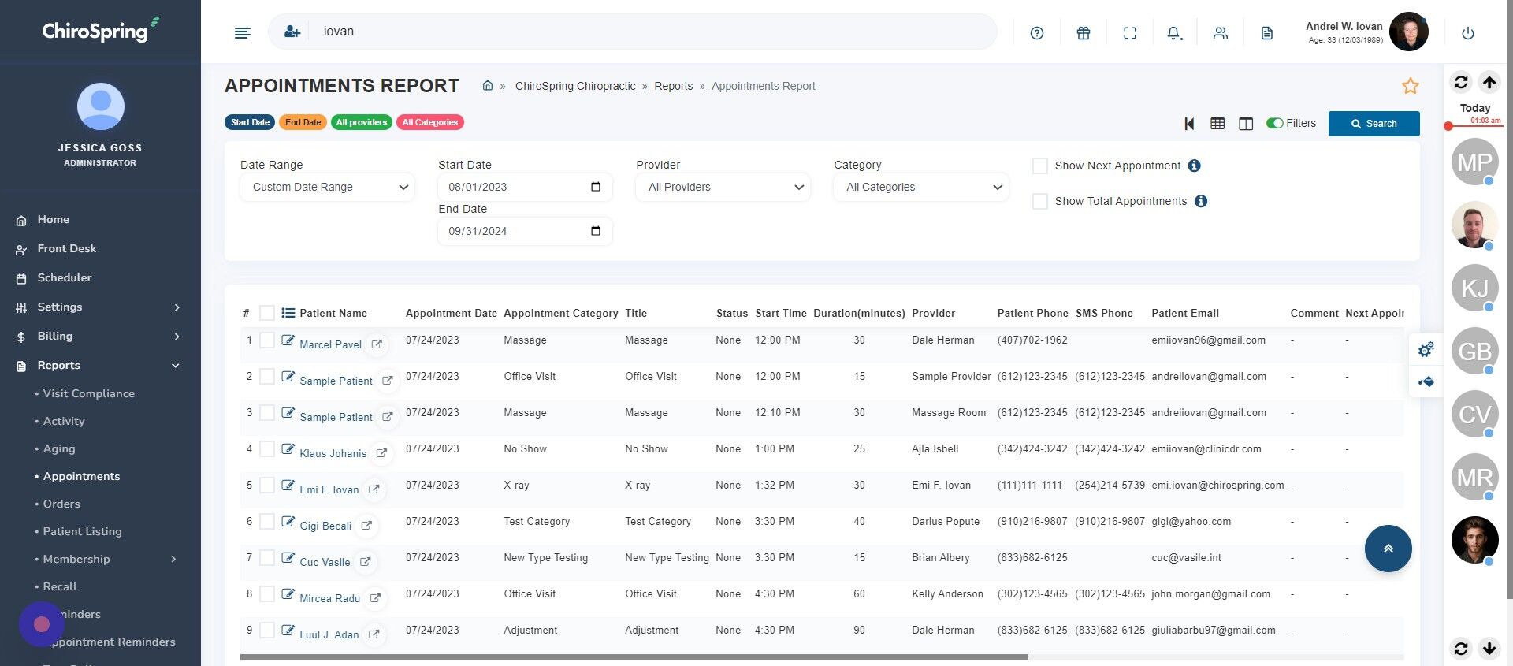1513x666 pixels.
Task: Click the add patient icon in search bar
Action: pos(292,32)
